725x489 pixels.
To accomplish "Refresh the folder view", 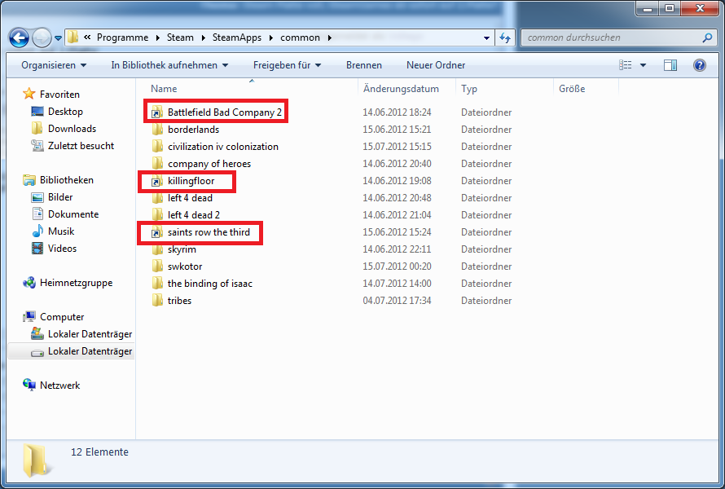I will (x=505, y=38).
